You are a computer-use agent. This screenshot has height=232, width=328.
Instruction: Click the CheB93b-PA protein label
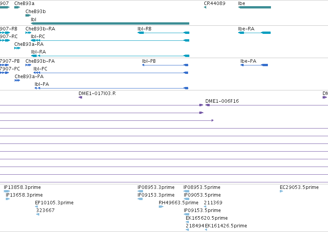pos(40,61)
